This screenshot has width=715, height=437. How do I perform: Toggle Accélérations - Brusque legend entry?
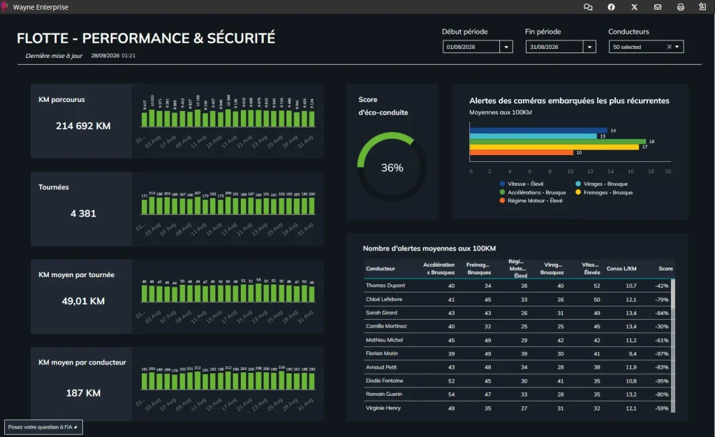click(533, 192)
